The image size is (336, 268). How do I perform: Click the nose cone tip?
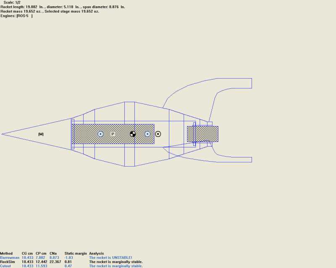(x=3, y=134)
